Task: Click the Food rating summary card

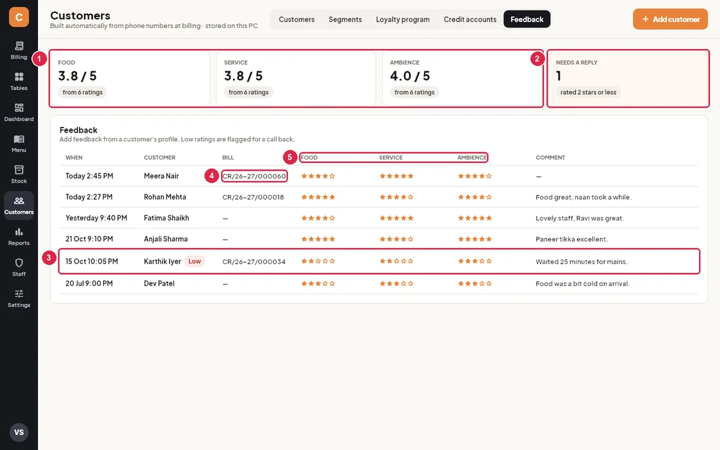Action: pyautogui.click(x=130, y=78)
